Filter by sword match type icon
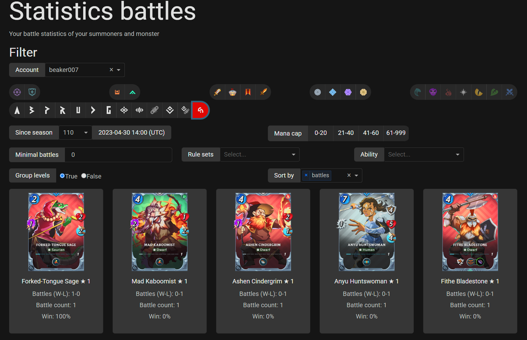This screenshot has width=527, height=340. [217, 92]
